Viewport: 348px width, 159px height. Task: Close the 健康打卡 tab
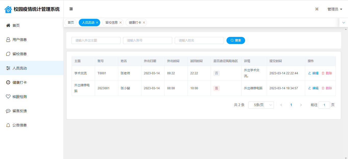(144, 23)
